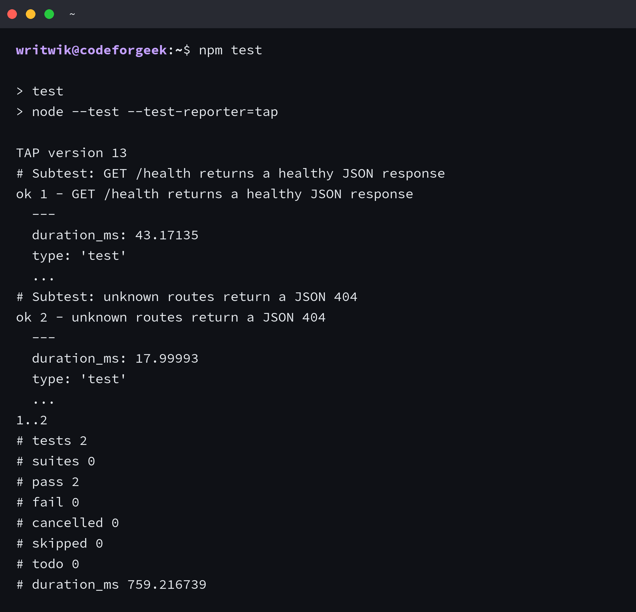
Task: Click the '# skipped 0' summary line
Action: pyautogui.click(x=60, y=544)
